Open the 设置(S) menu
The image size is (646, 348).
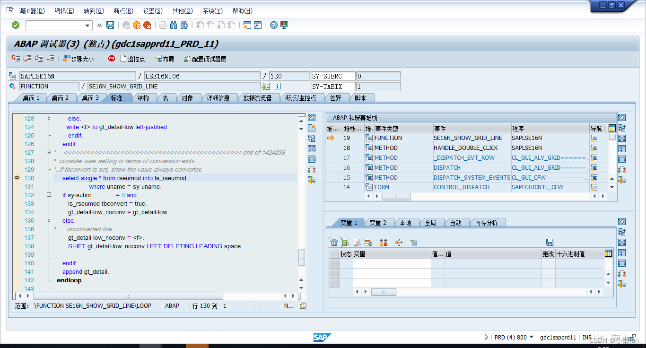[153, 10]
